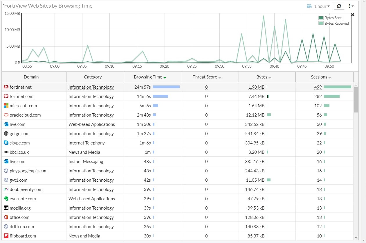Screen dimensions: 366x243
Task: Click the oraclecloud.com logo icon
Action: 6,115
